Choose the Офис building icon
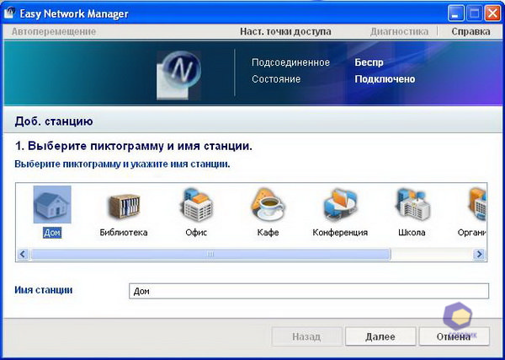Viewport: 505px width, 360px height. tap(196, 205)
